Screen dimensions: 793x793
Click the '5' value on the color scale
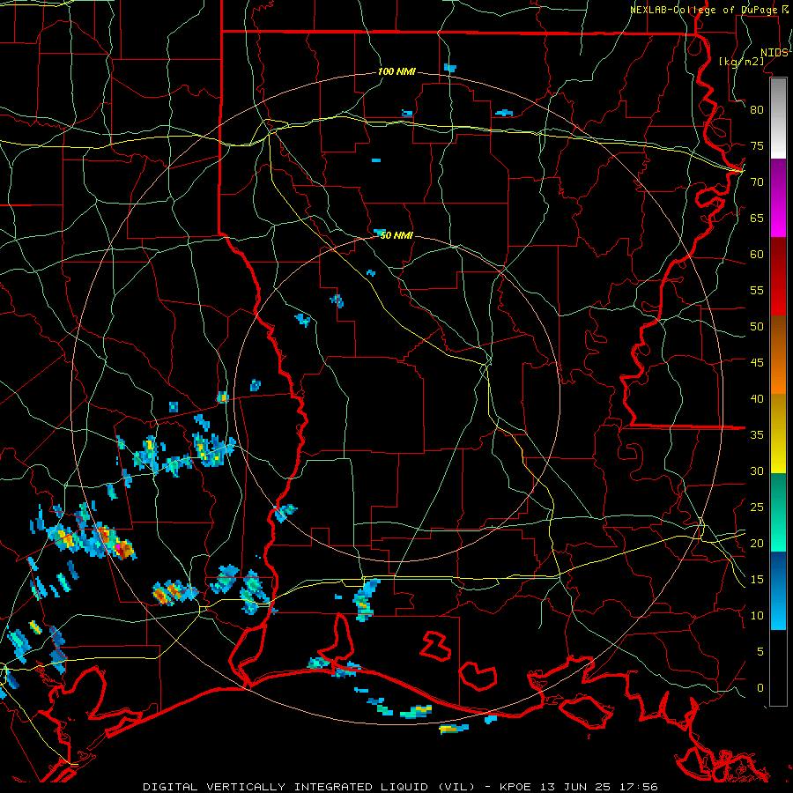point(760,652)
